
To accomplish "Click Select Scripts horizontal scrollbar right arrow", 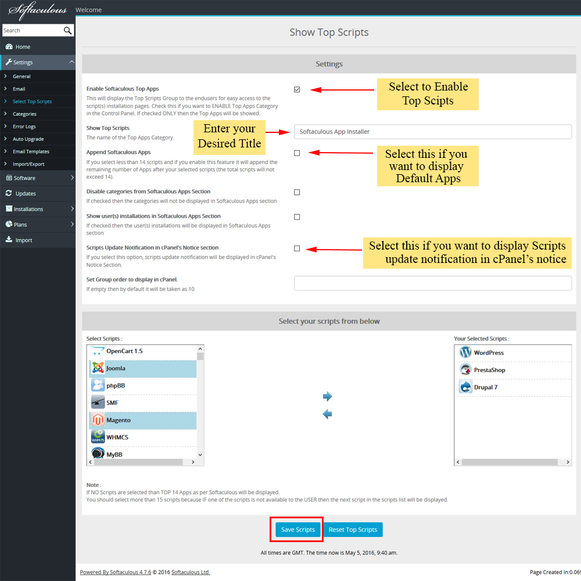I will [193, 462].
